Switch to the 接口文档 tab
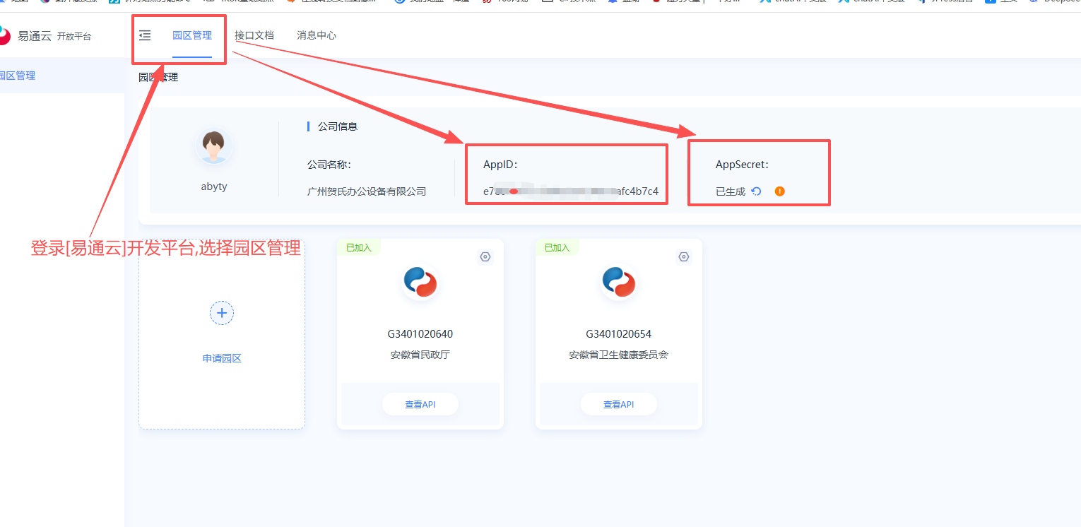Viewport: 1081px width, 527px height. click(x=254, y=35)
